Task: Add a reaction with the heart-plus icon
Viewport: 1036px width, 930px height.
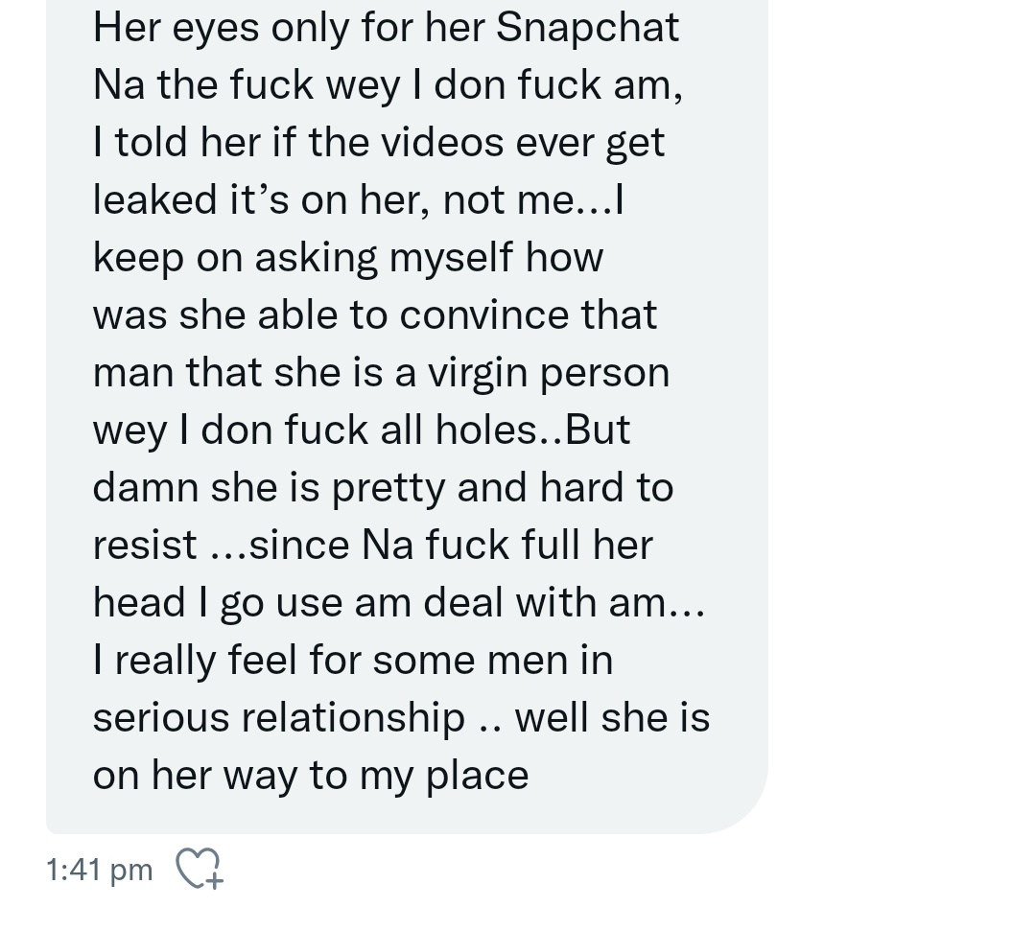Action: tap(200, 868)
